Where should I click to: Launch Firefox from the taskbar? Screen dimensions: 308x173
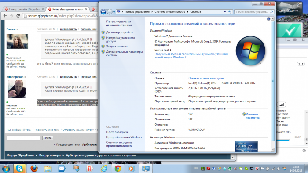pyautogui.click(x=34, y=169)
